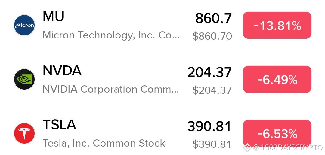The height and width of the screenshot is (155, 325).
Task: Select the NVIDIA Corporation Comm... company name
Action: tap(111, 90)
